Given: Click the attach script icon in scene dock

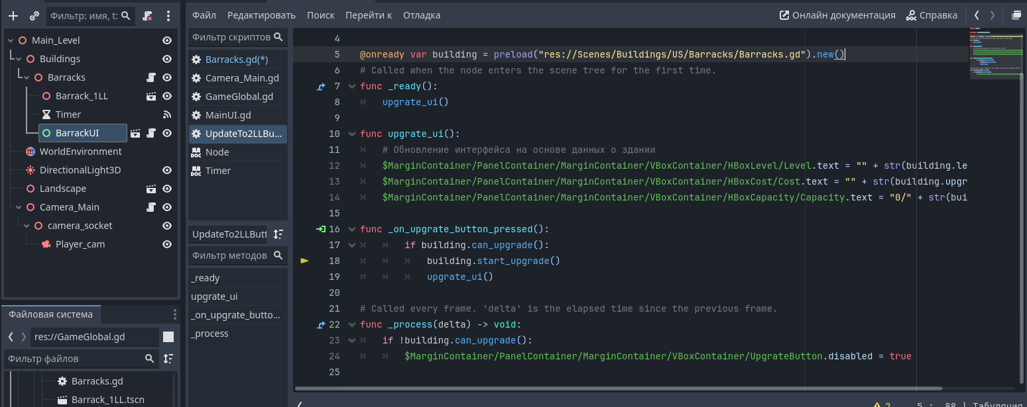Looking at the screenshot, I should [x=148, y=15].
